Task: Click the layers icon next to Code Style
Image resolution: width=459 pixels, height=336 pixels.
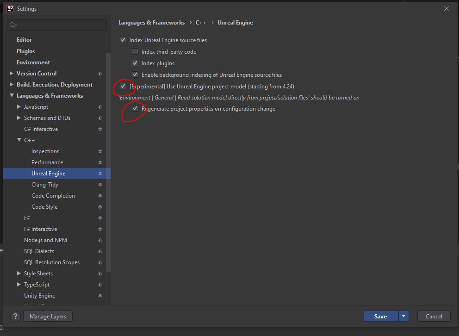Action: pos(100,207)
